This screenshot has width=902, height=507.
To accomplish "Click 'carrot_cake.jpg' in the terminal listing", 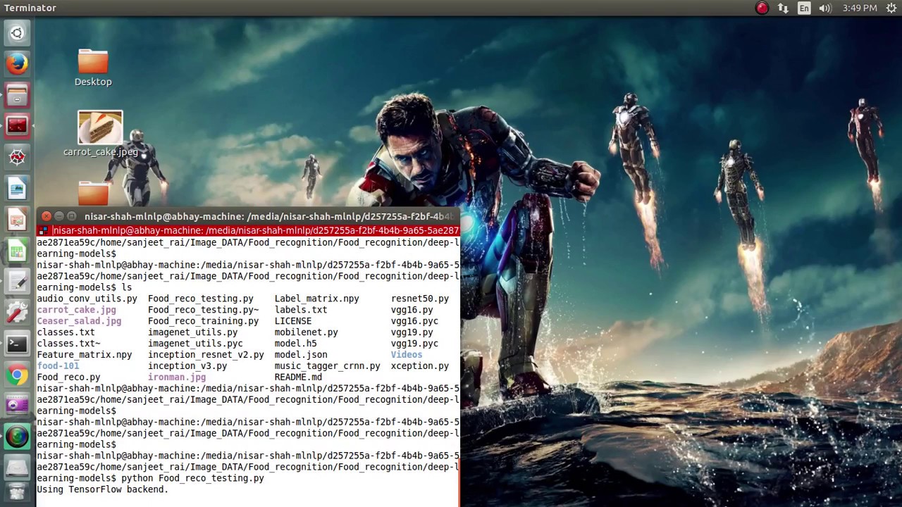I will (x=76, y=310).
